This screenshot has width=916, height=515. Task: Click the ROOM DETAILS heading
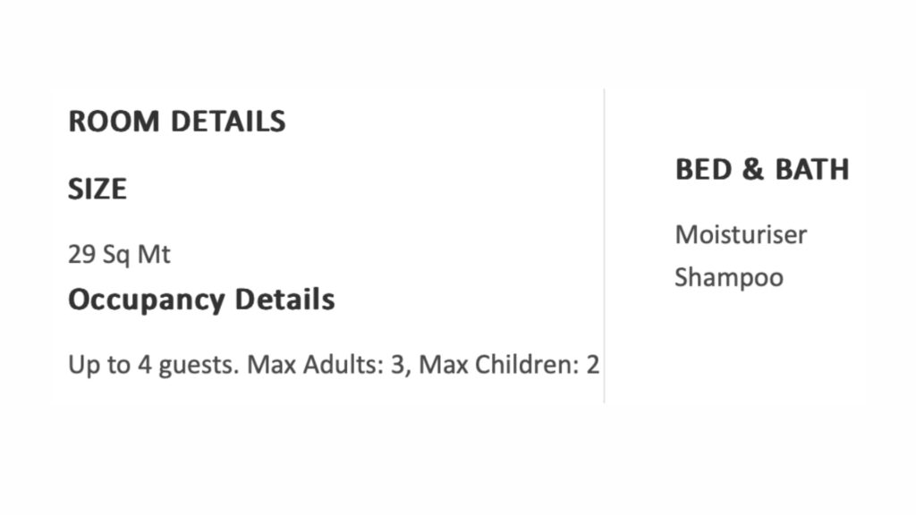click(177, 122)
